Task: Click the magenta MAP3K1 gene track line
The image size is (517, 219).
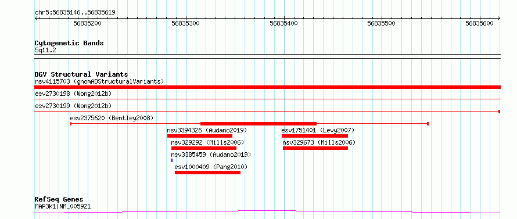Action: pyautogui.click(x=267, y=211)
